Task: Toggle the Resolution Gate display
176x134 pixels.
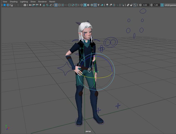Action: pyautogui.click(x=63, y=5)
